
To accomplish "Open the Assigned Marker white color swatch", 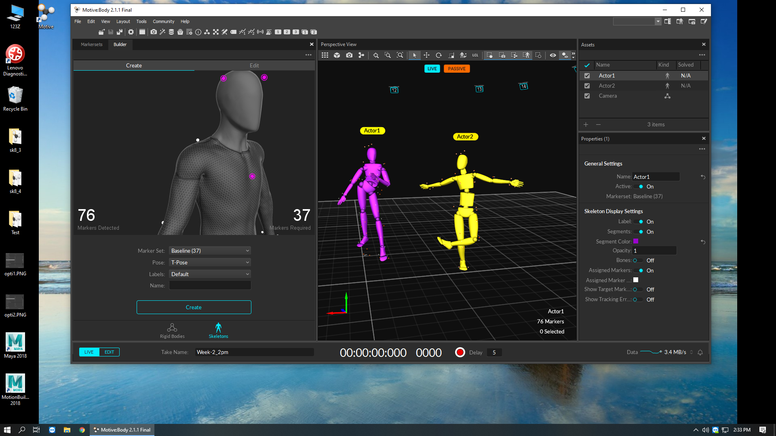I will [x=636, y=280].
